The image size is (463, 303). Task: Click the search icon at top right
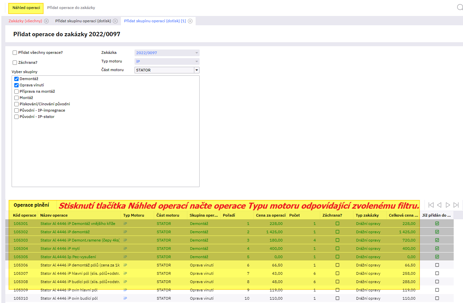coord(460,7)
